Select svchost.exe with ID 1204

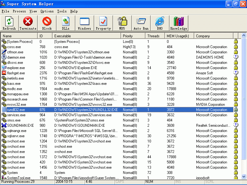(16, 141)
